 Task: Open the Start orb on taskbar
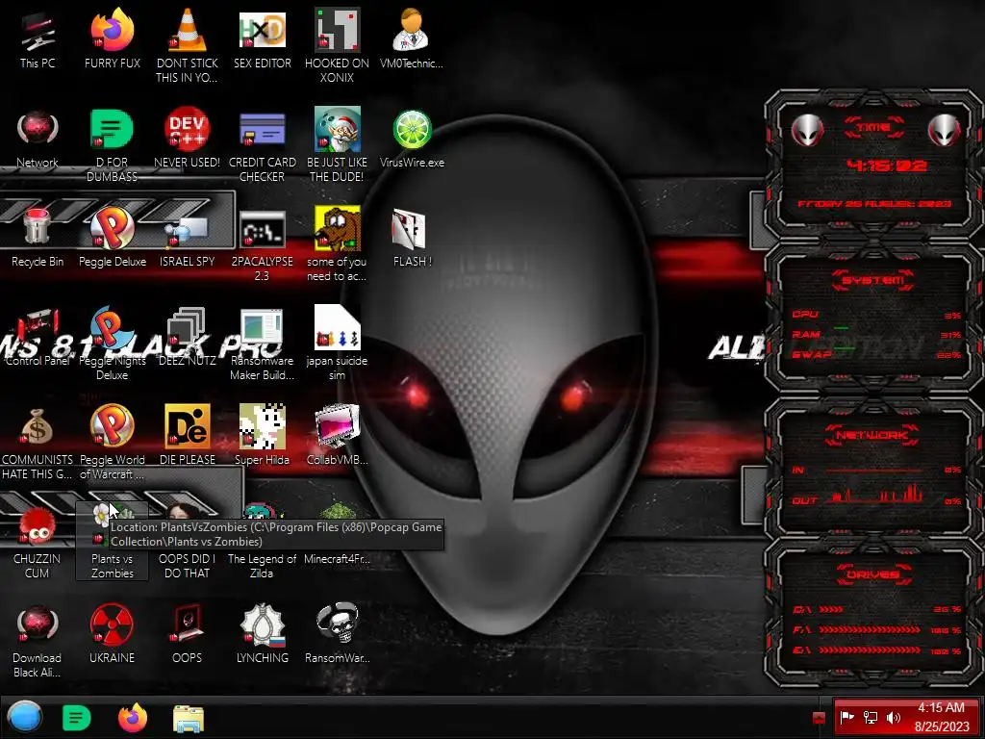click(25, 717)
